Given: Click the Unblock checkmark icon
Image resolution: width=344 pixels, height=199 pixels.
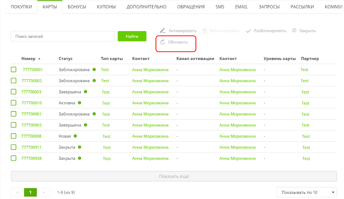Looking at the screenshot, I should click(x=248, y=31).
